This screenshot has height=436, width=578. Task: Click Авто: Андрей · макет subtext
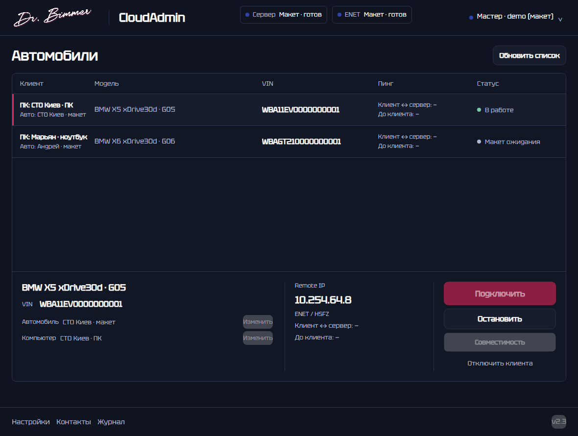50,146
